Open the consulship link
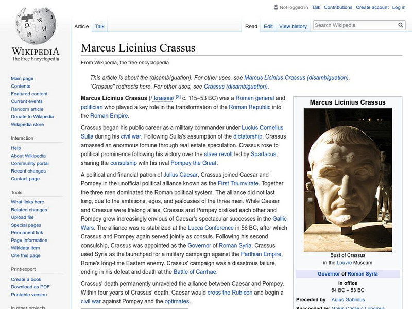Image resolution: width=412 pixels, height=309 pixels. (124, 163)
